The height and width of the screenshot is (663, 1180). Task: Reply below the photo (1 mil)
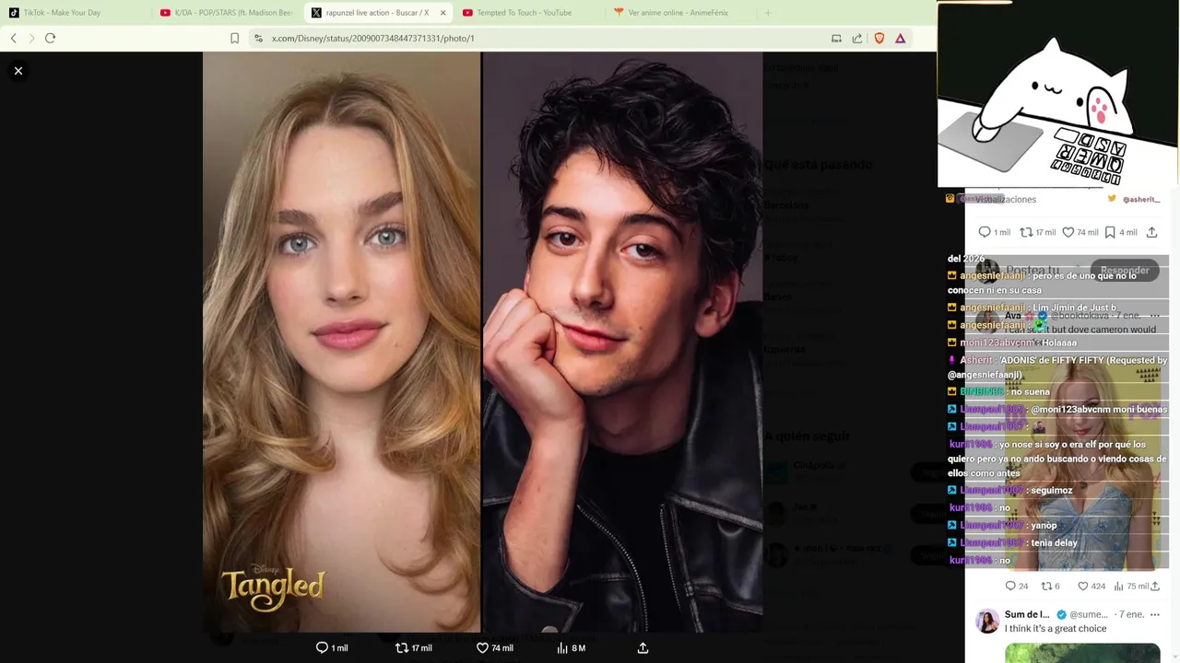[x=332, y=648]
